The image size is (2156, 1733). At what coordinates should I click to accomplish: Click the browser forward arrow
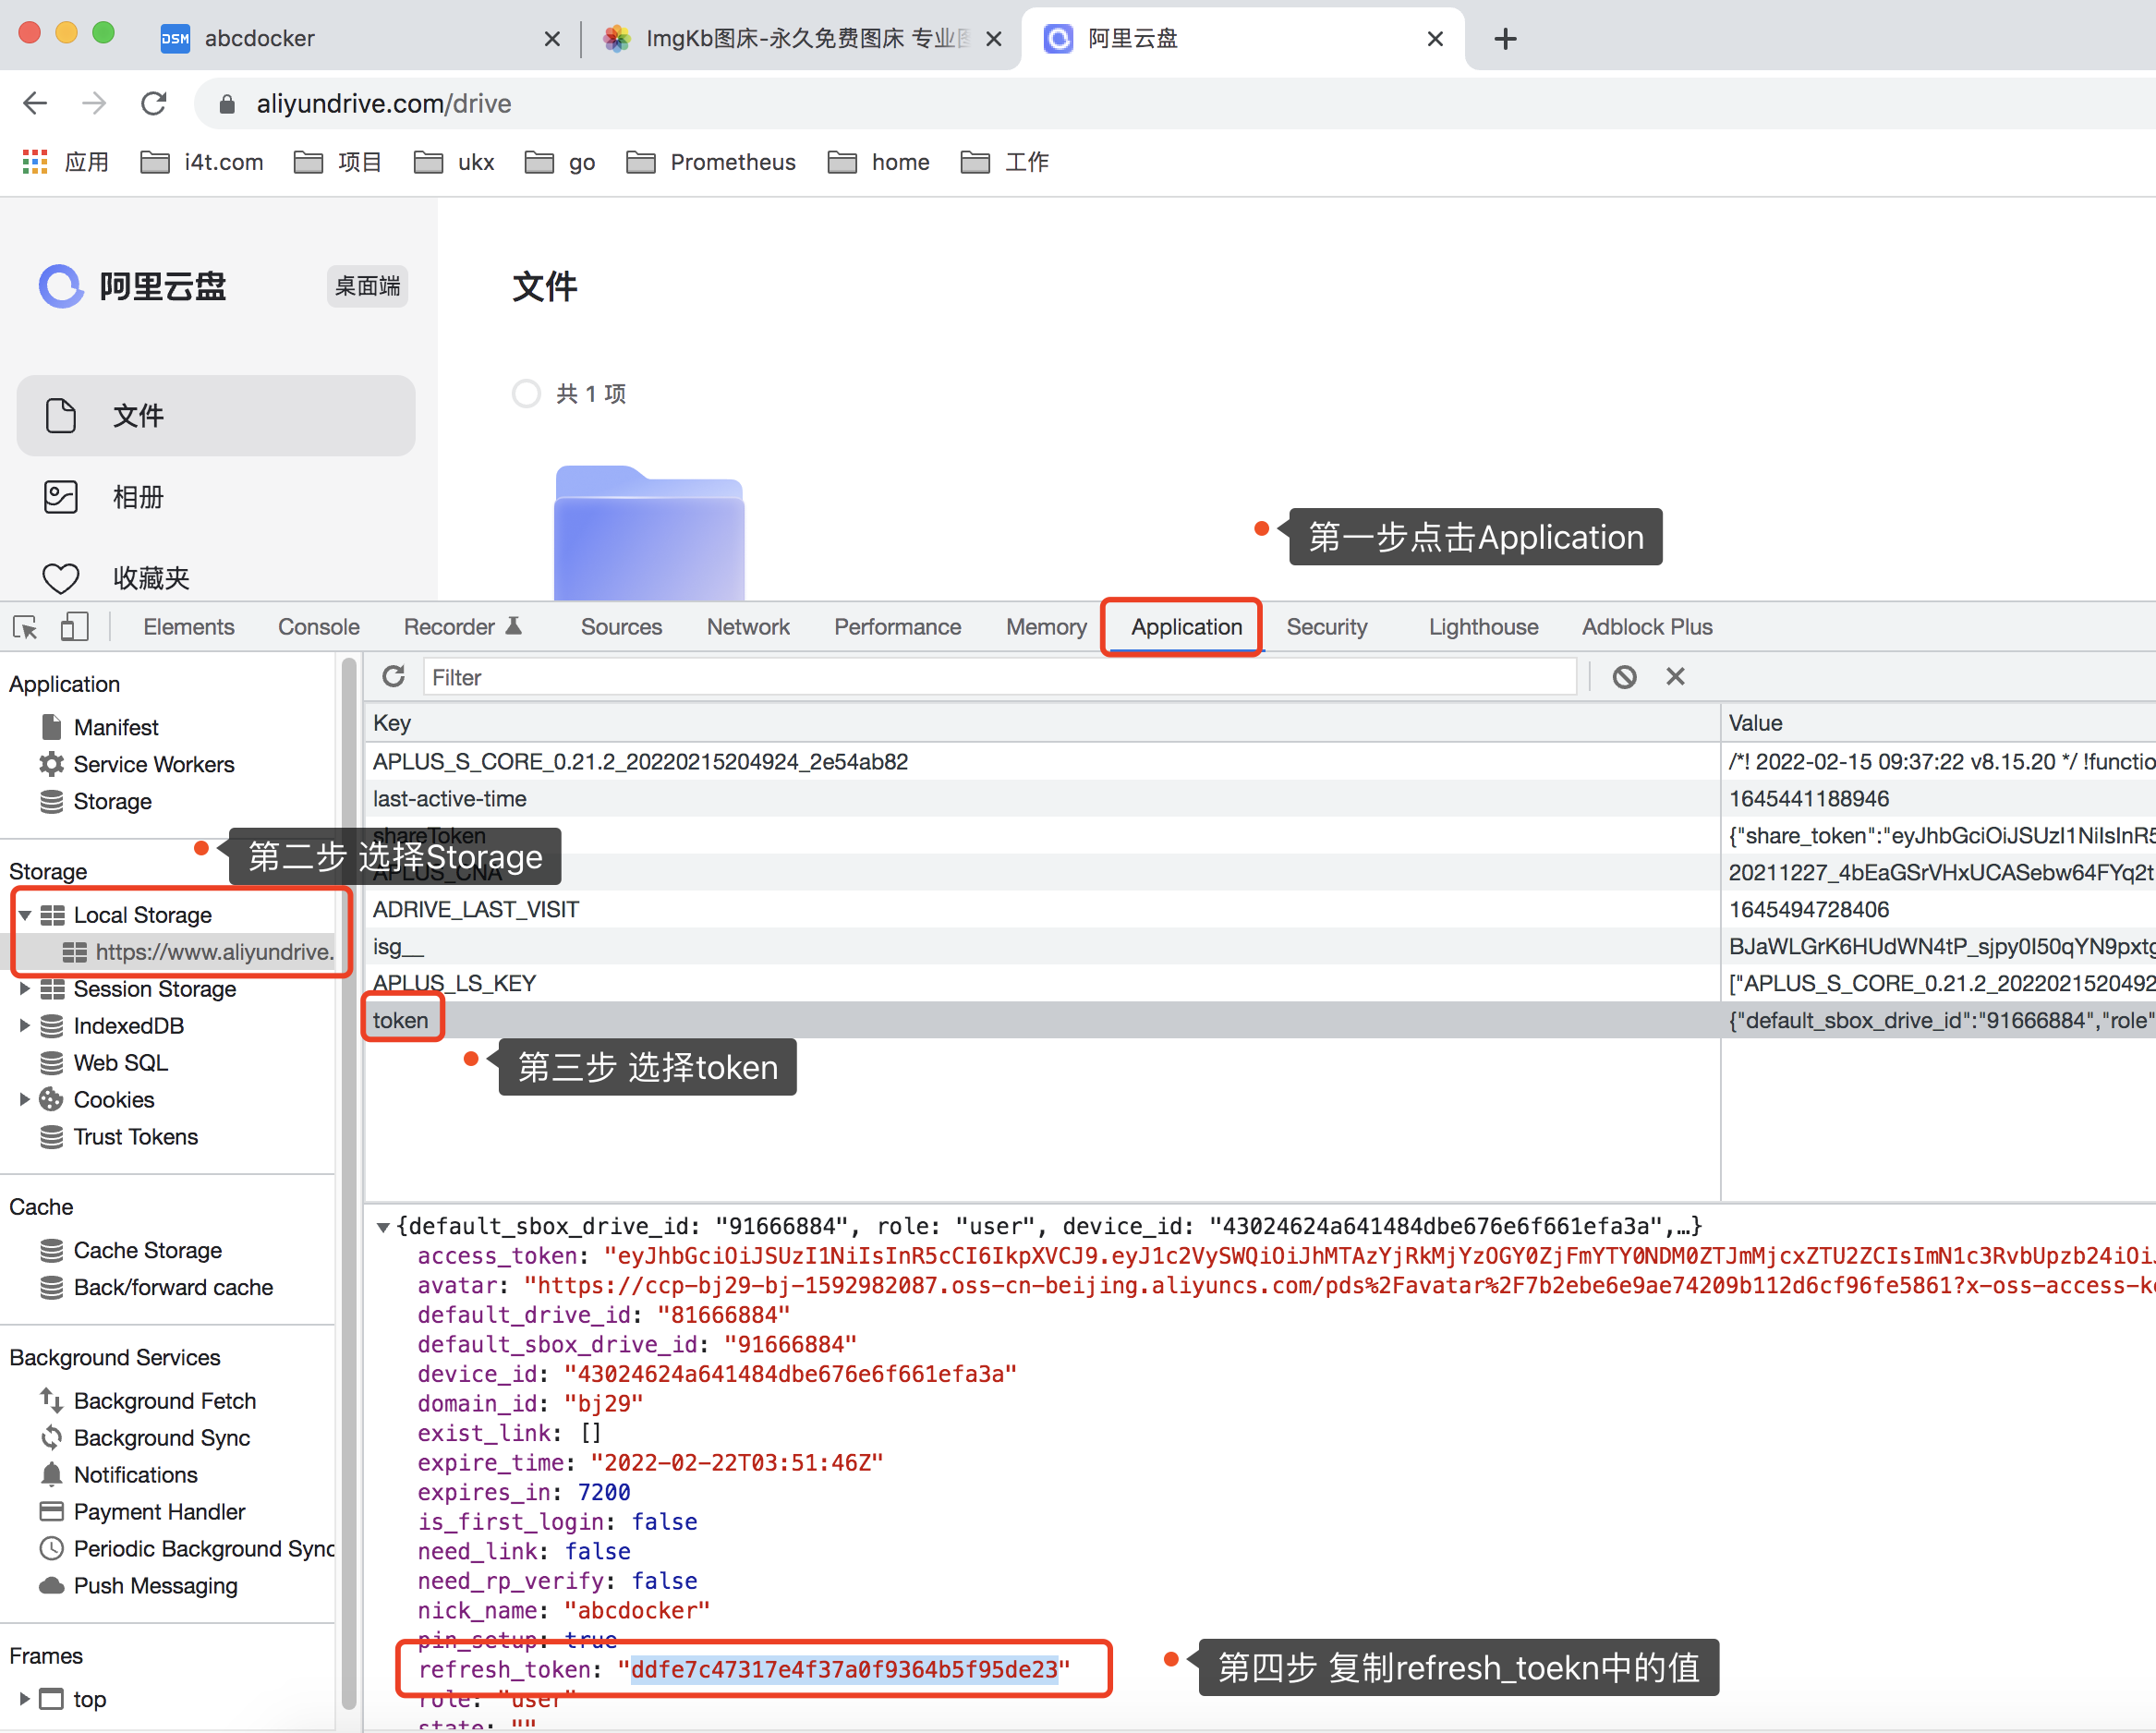point(94,103)
